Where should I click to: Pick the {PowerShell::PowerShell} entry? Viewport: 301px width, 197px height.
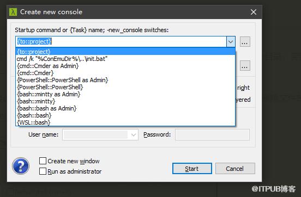tap(125, 87)
